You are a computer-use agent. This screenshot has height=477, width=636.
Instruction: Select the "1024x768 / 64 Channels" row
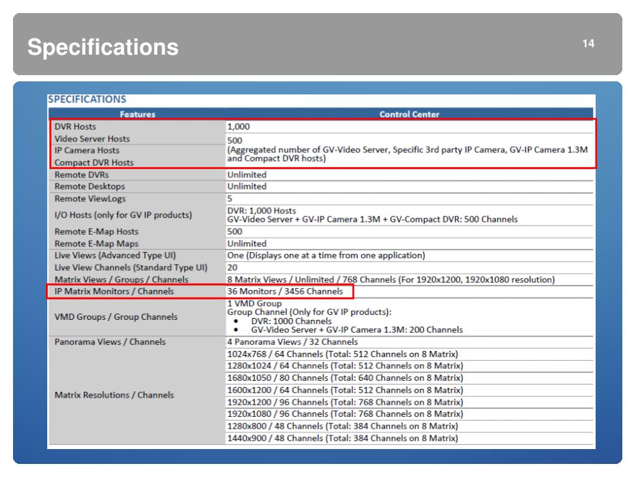(x=343, y=354)
